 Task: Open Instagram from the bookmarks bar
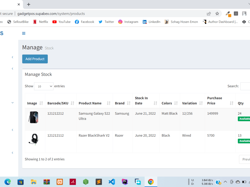coord(128,22)
